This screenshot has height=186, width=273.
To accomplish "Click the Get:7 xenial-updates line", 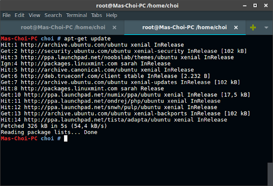I will click(120, 82).
